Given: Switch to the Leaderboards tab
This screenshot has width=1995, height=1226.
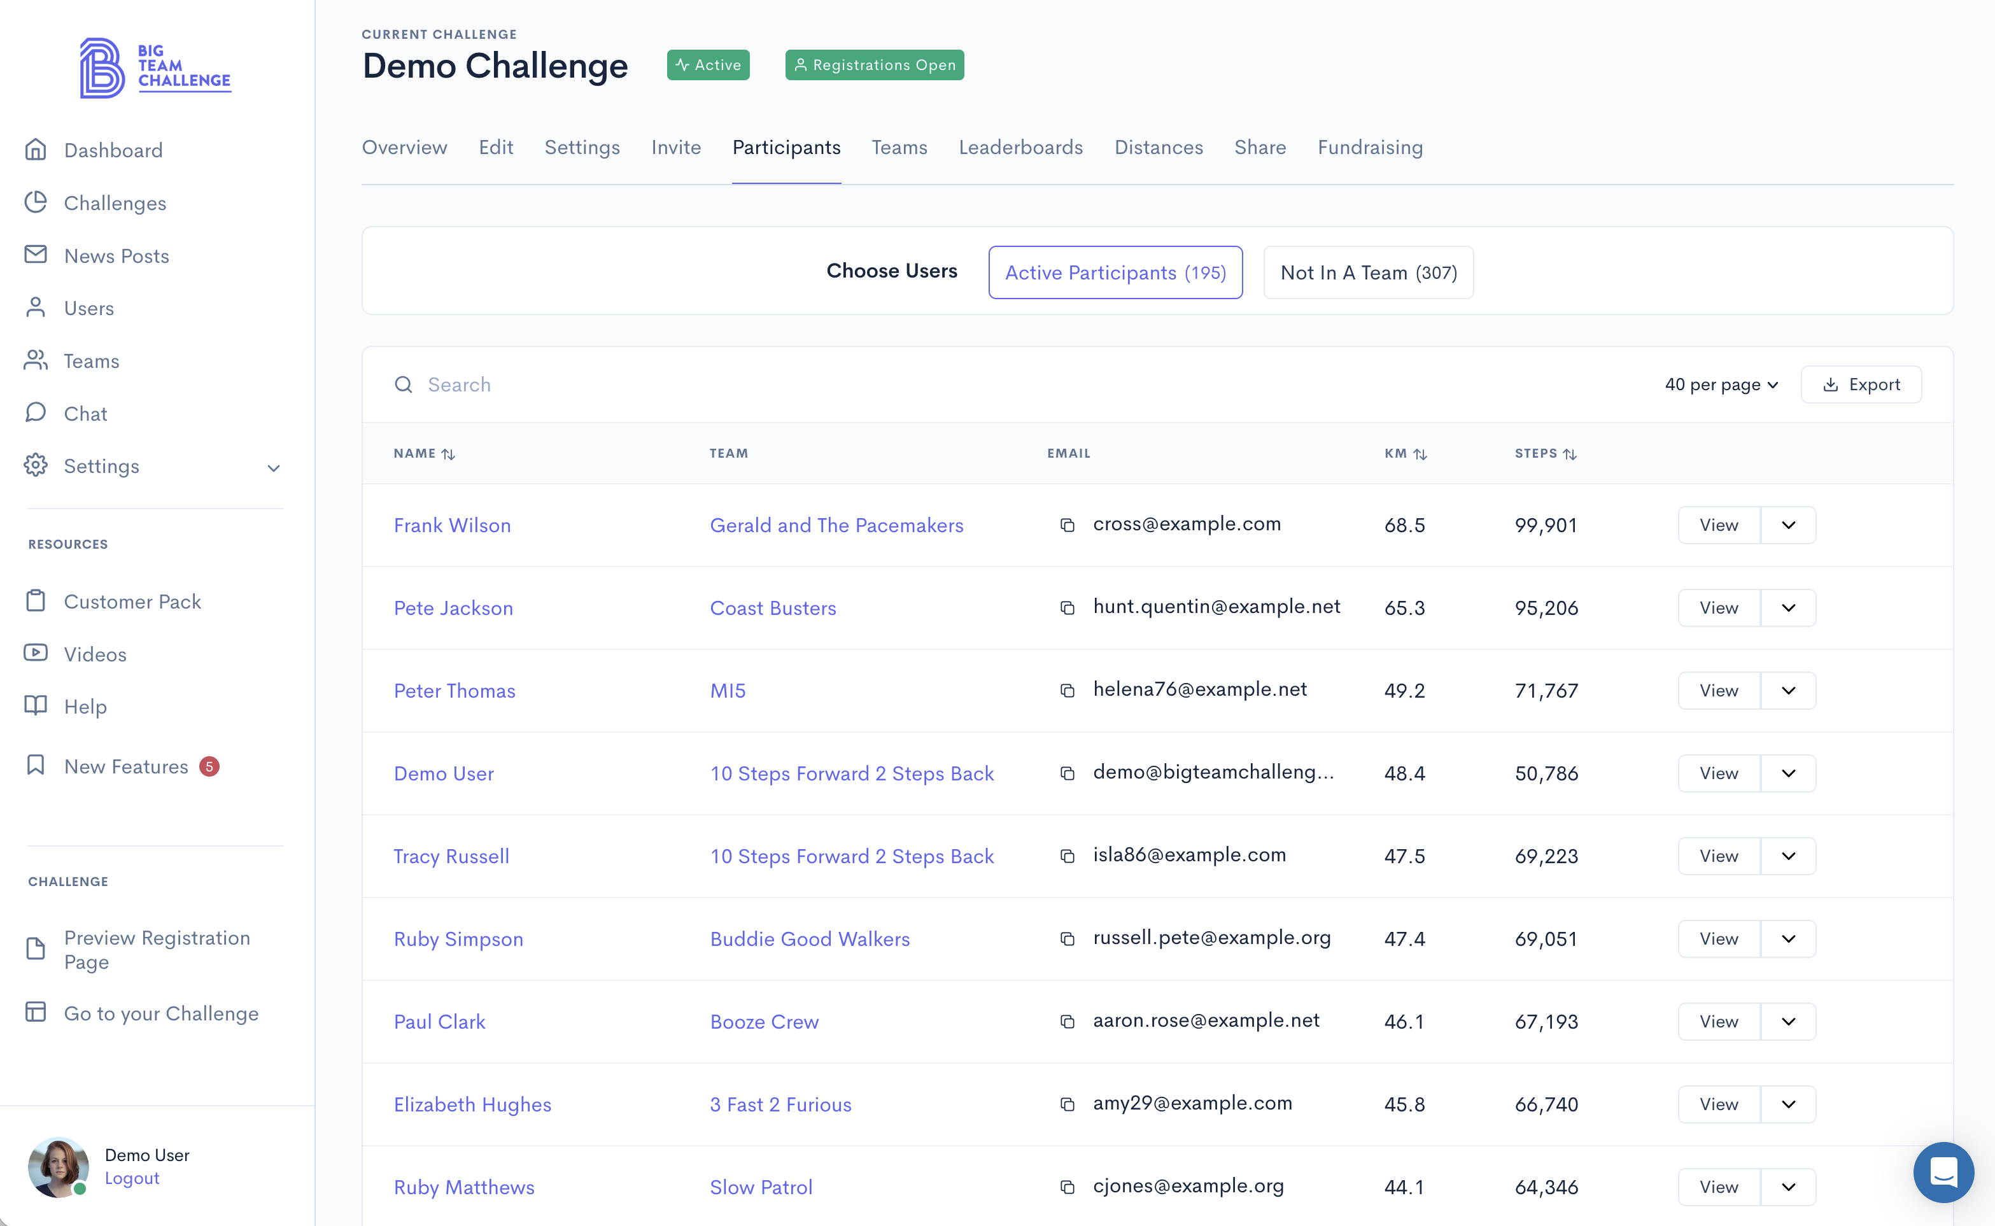Looking at the screenshot, I should (x=1020, y=148).
